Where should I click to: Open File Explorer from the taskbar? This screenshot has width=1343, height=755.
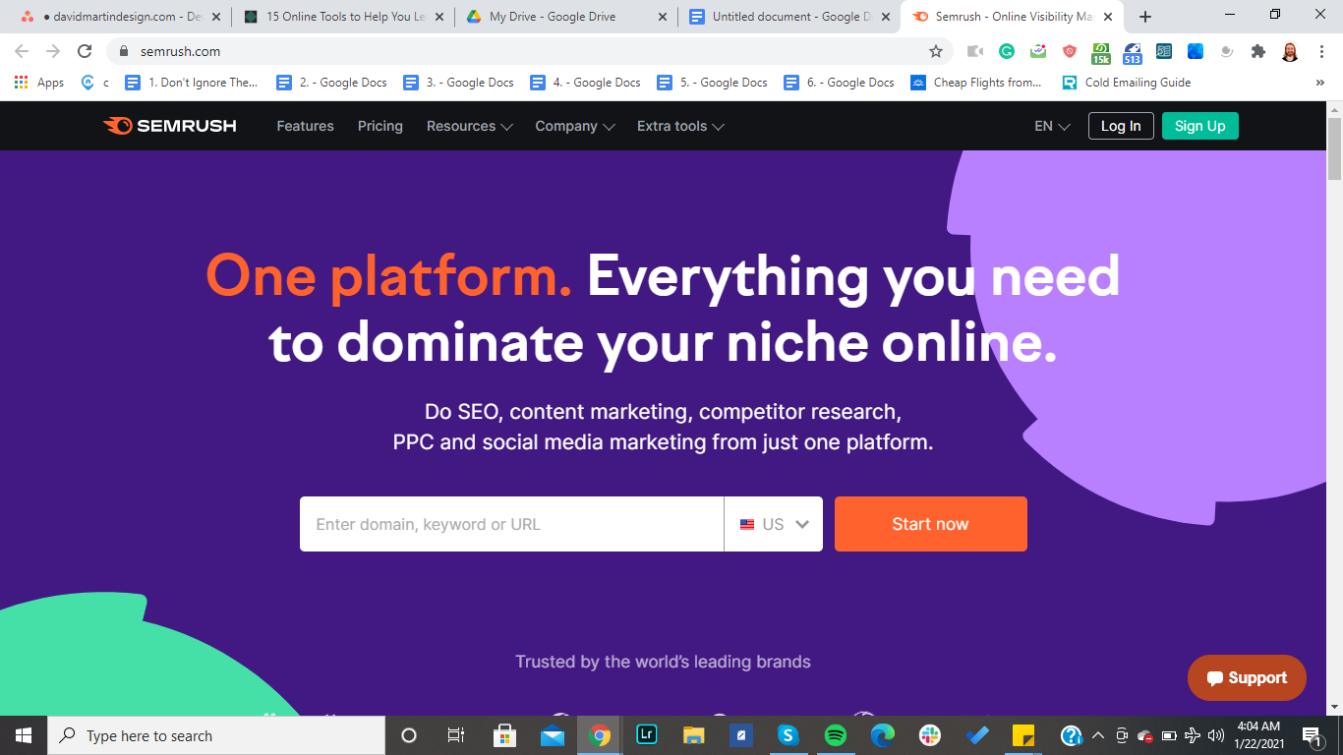694,735
